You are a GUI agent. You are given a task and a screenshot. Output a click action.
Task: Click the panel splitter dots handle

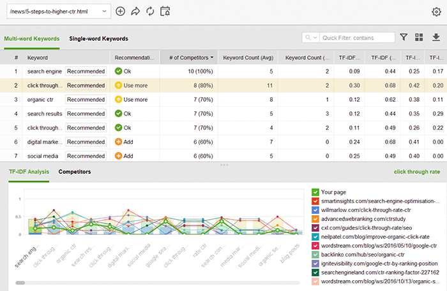[x=223, y=165]
